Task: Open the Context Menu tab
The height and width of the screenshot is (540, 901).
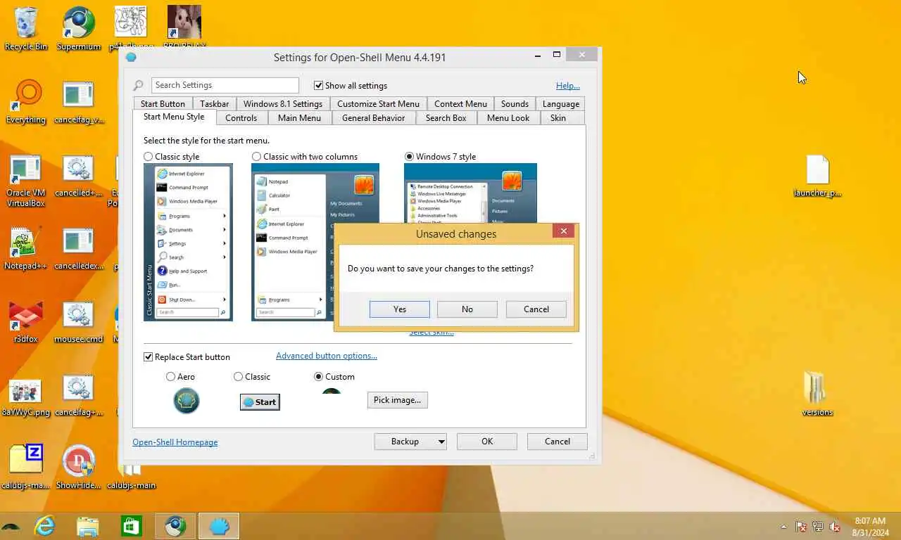Action: pyautogui.click(x=460, y=103)
